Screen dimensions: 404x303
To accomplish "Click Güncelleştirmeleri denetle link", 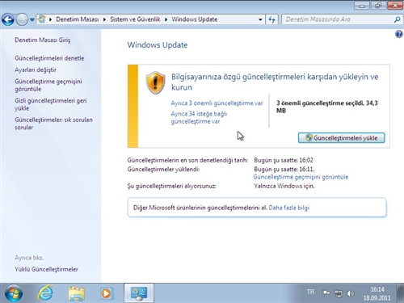I will pos(49,58).
